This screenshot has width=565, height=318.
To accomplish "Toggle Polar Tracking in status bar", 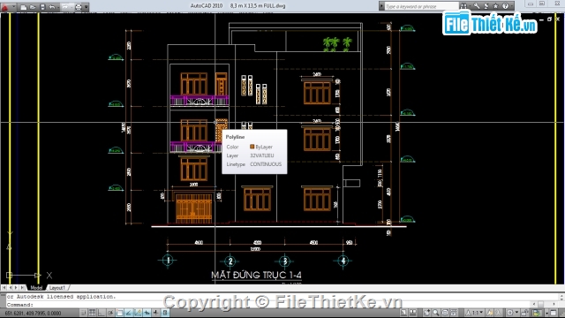I will pos(110,313).
